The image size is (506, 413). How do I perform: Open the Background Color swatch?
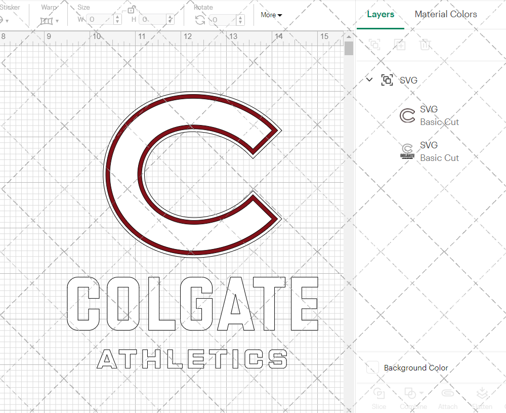372,367
